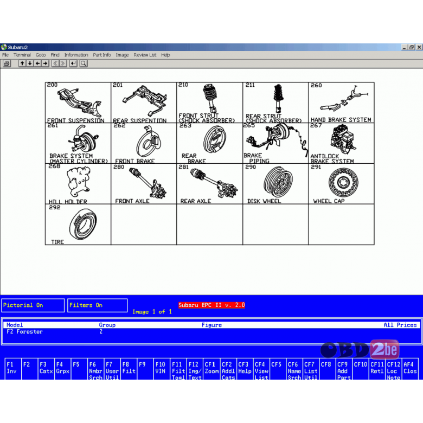
Task: Click the Subaru2 title bar disc icon
Action: click(x=4, y=47)
